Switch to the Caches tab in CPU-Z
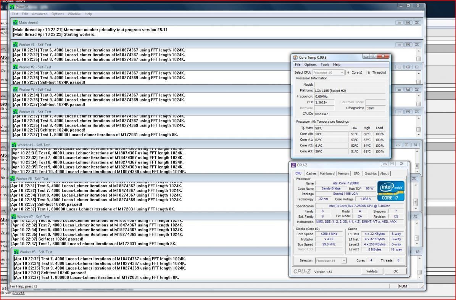456x300 pixels. 311,173
